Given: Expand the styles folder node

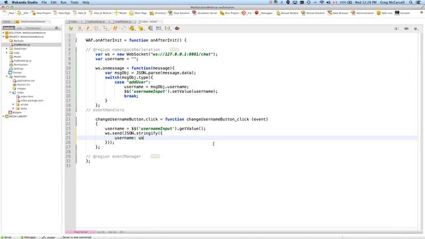Looking at the screenshot, I should coord(13,108).
